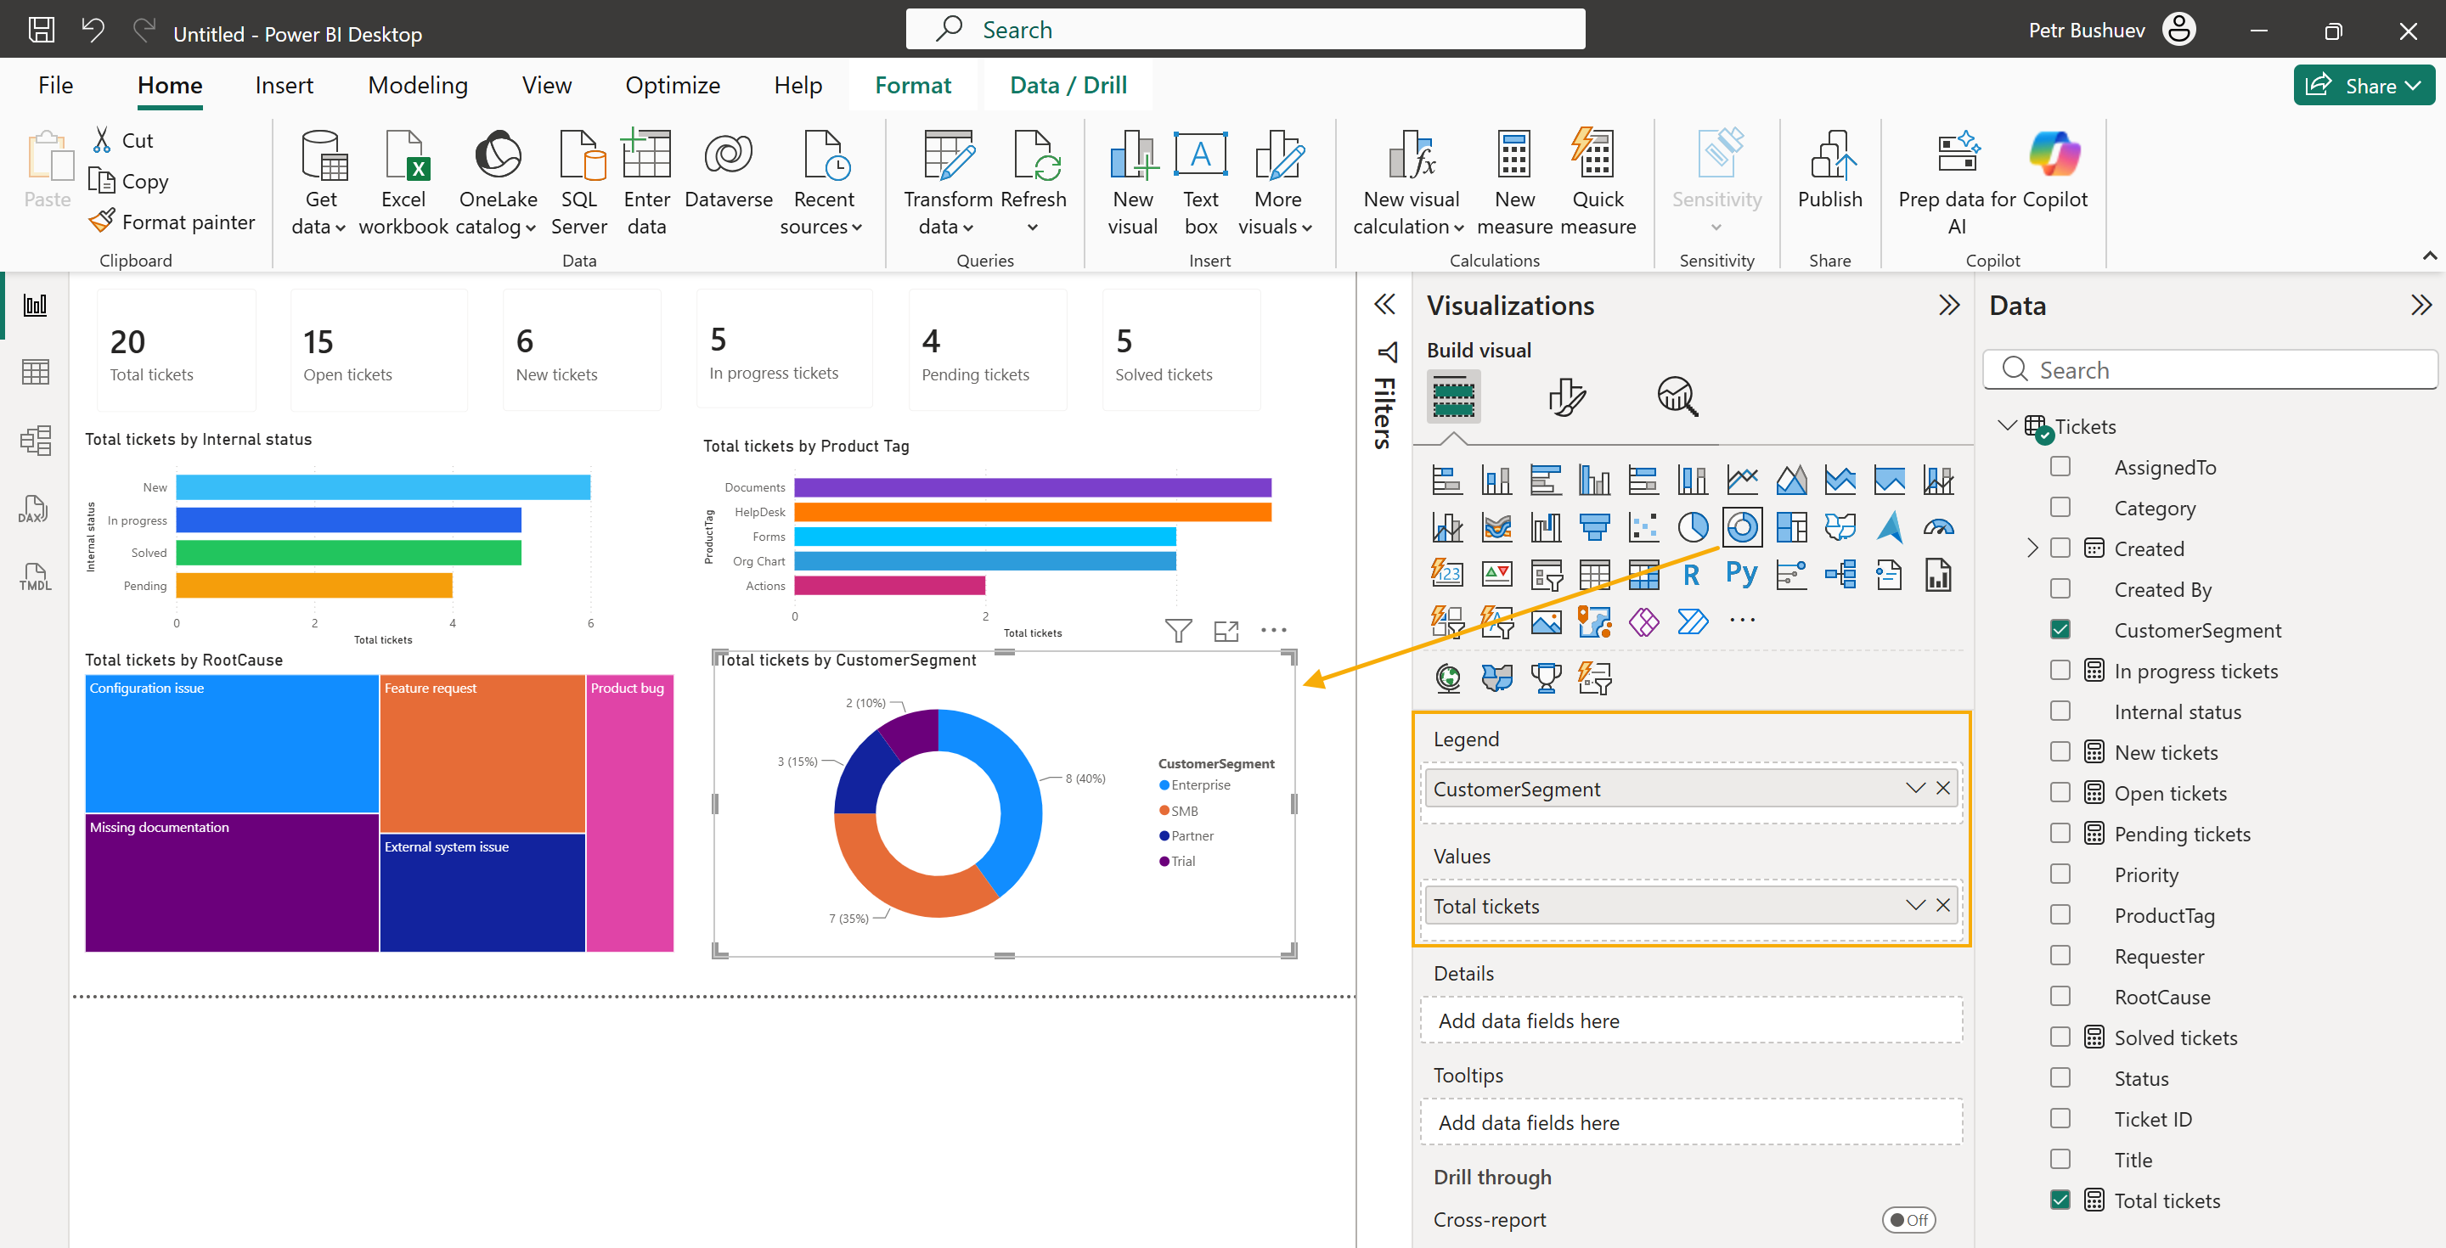Click the Data pane Search field
This screenshot has width=2446, height=1248.
[x=2211, y=370]
